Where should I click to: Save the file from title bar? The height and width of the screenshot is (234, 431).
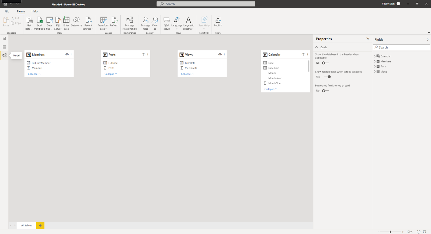[5, 4]
